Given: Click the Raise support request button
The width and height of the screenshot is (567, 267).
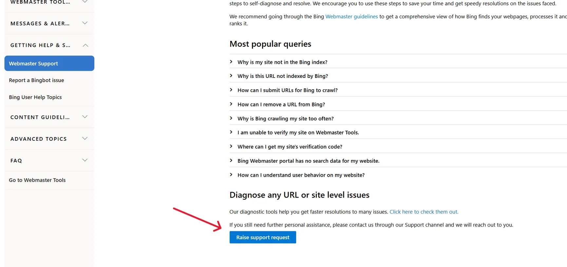Looking at the screenshot, I should pyautogui.click(x=263, y=237).
